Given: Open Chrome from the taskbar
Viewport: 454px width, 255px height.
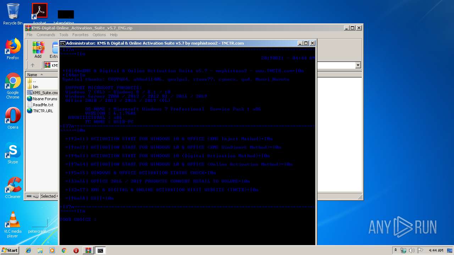Looking at the screenshot, I should coord(64,250).
